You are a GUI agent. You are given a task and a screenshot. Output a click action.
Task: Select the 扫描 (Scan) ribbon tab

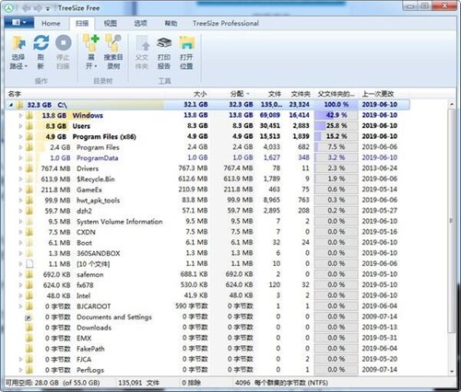pyautogui.click(x=82, y=23)
